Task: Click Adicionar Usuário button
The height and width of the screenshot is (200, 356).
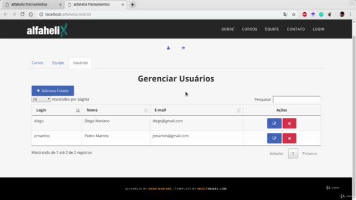Action: pyautogui.click(x=53, y=91)
